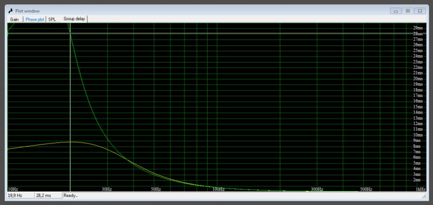
Task: Click the window resize grip corner
Action: (x=424, y=196)
